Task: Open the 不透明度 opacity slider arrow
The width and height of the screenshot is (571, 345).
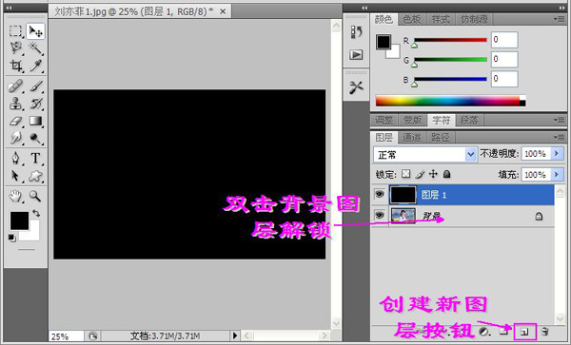Action: [557, 154]
